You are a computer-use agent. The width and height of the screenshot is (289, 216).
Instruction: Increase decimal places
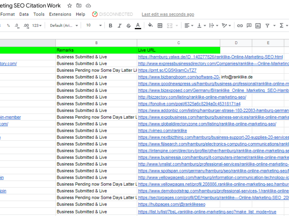coord(26,26)
